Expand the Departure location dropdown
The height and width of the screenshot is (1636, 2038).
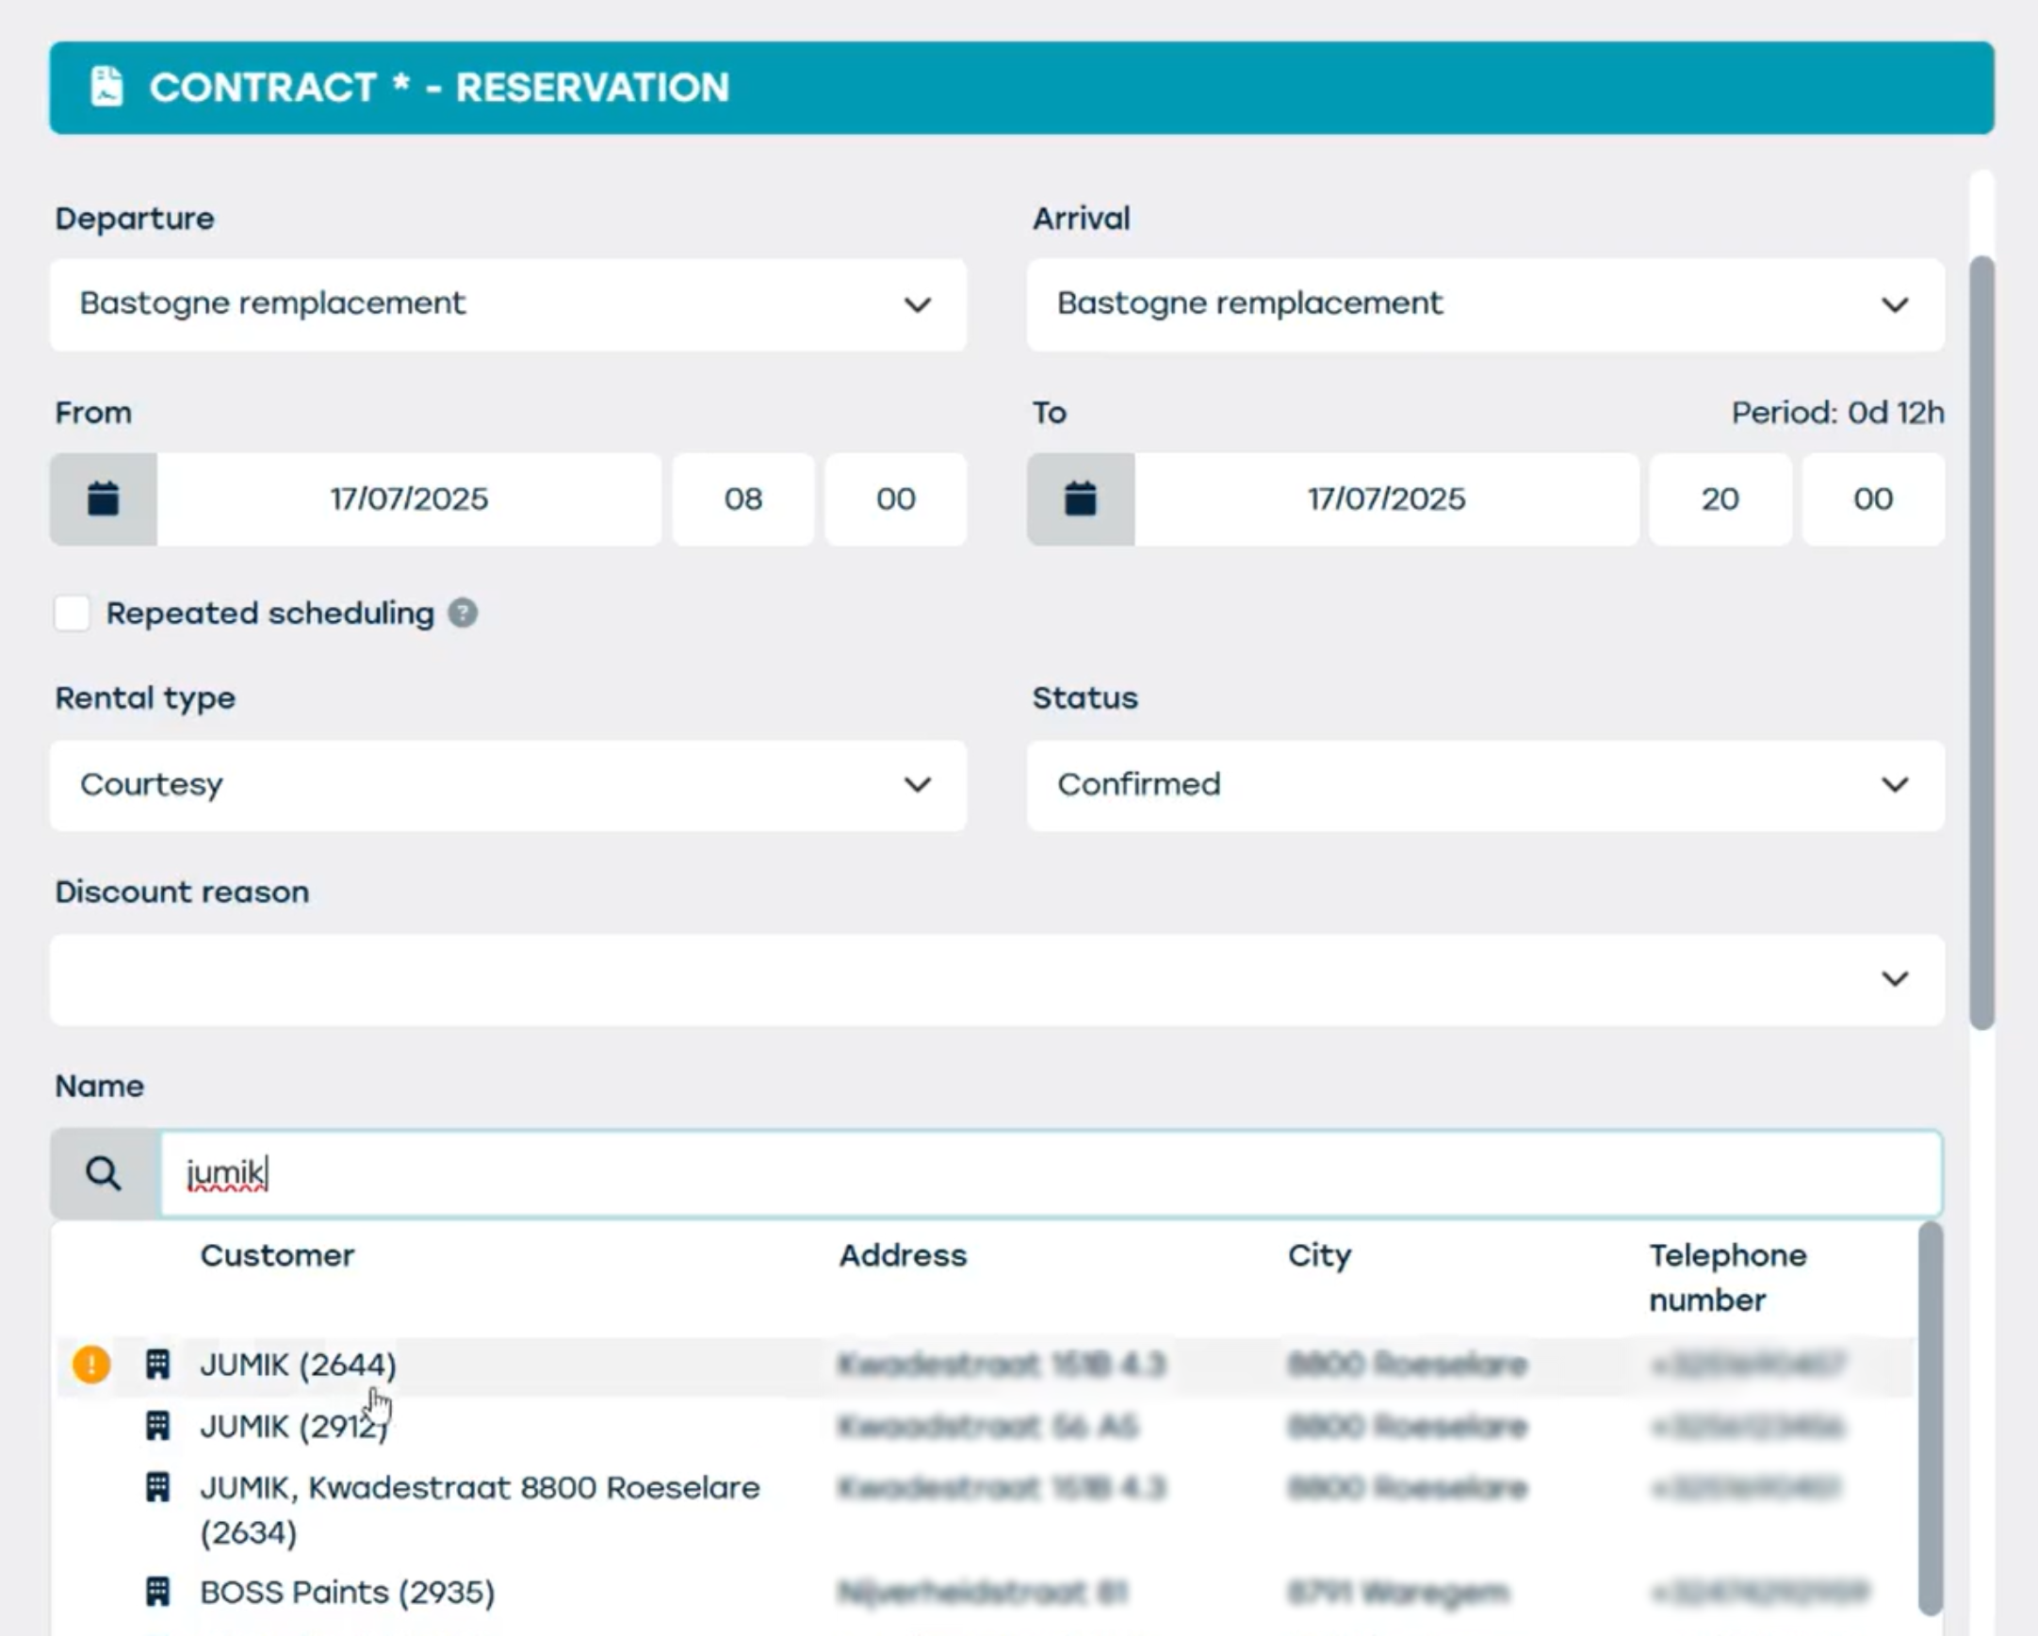click(x=508, y=304)
